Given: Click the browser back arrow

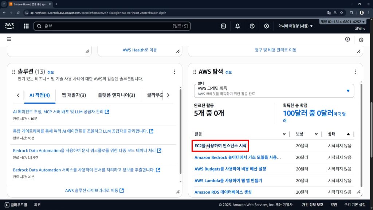Looking at the screenshot, I should 4,13.
